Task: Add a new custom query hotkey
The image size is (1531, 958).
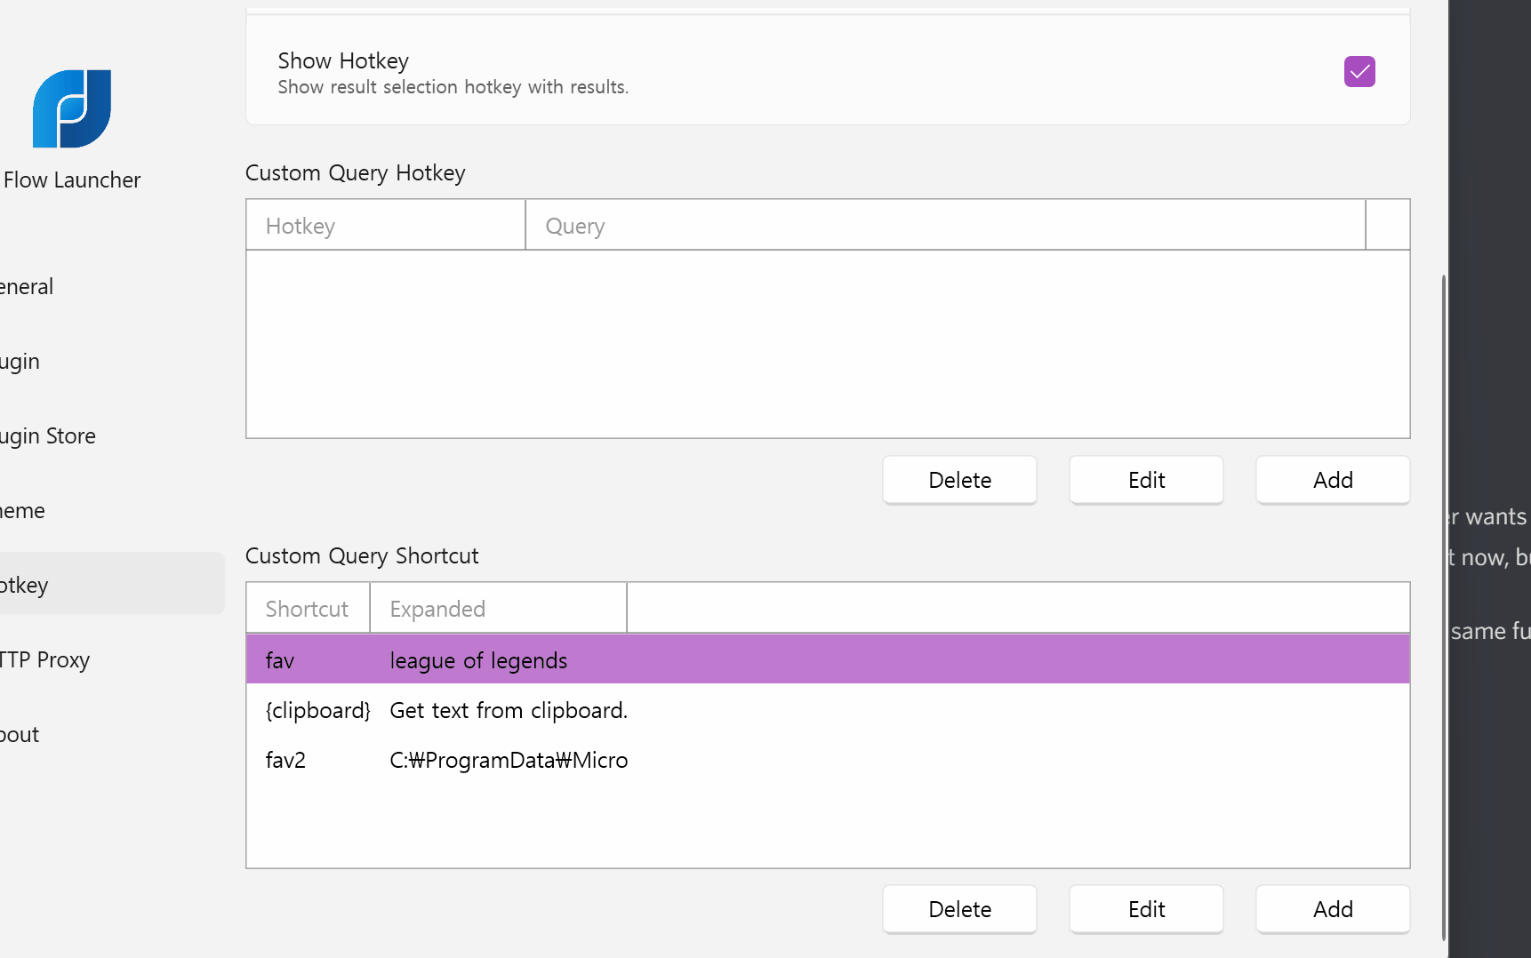Action: tap(1333, 480)
